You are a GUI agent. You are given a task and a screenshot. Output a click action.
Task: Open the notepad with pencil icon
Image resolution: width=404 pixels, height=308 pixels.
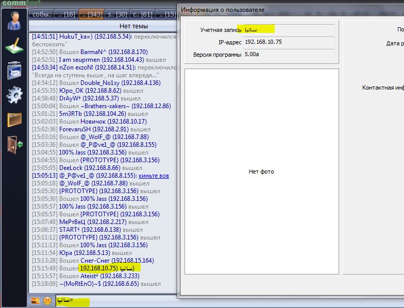(14, 46)
